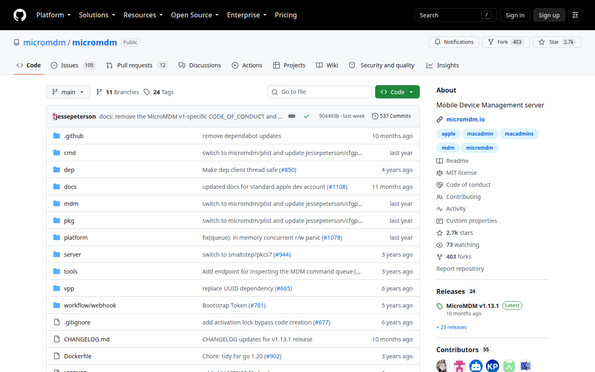View 11 Branches
595x372 pixels.
pos(118,92)
